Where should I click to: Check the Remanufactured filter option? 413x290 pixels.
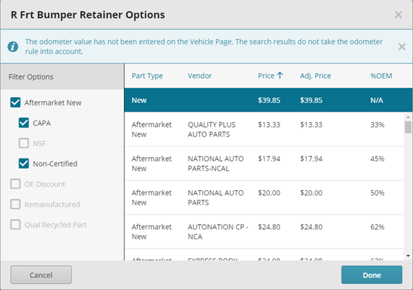tap(15, 205)
